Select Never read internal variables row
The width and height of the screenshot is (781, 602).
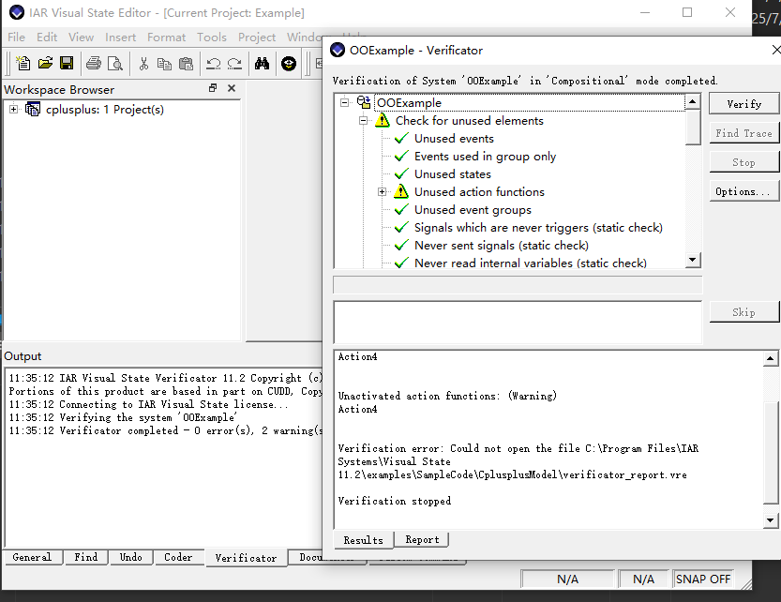[x=531, y=263]
